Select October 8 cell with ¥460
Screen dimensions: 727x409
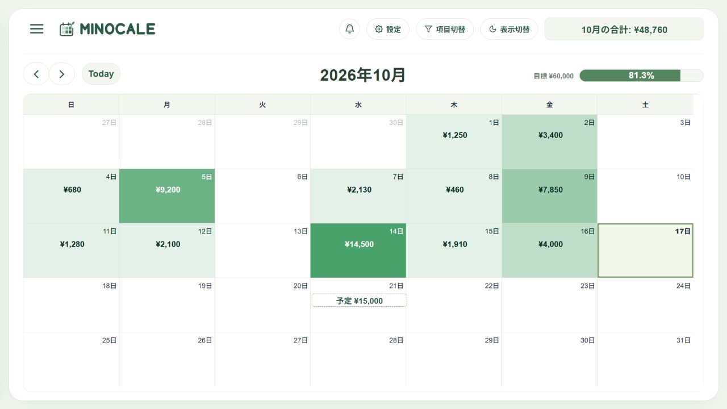[454, 196]
